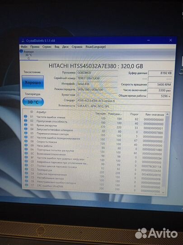This screenshot has width=183, height=245.
Task: Select the Температура attribute row name
Action: point(44,170)
